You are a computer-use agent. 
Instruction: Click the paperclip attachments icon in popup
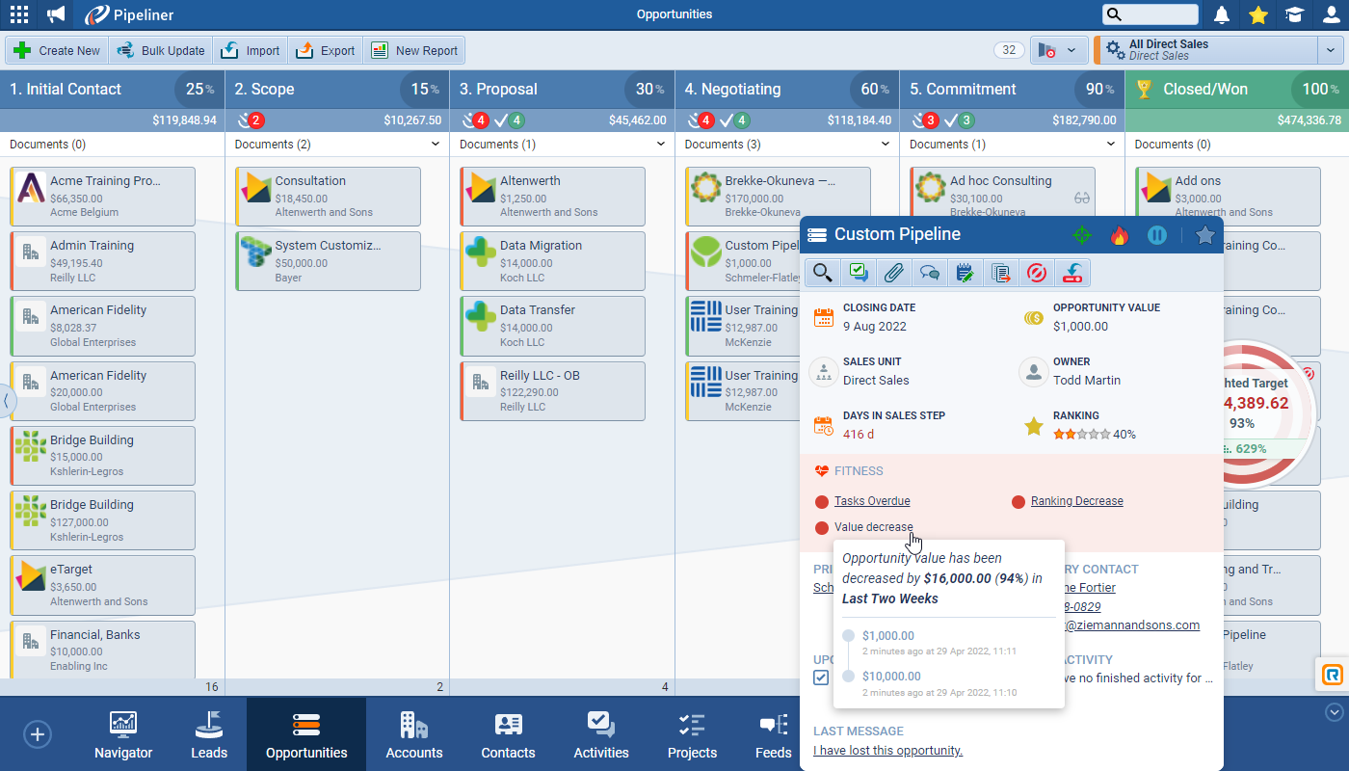(893, 274)
